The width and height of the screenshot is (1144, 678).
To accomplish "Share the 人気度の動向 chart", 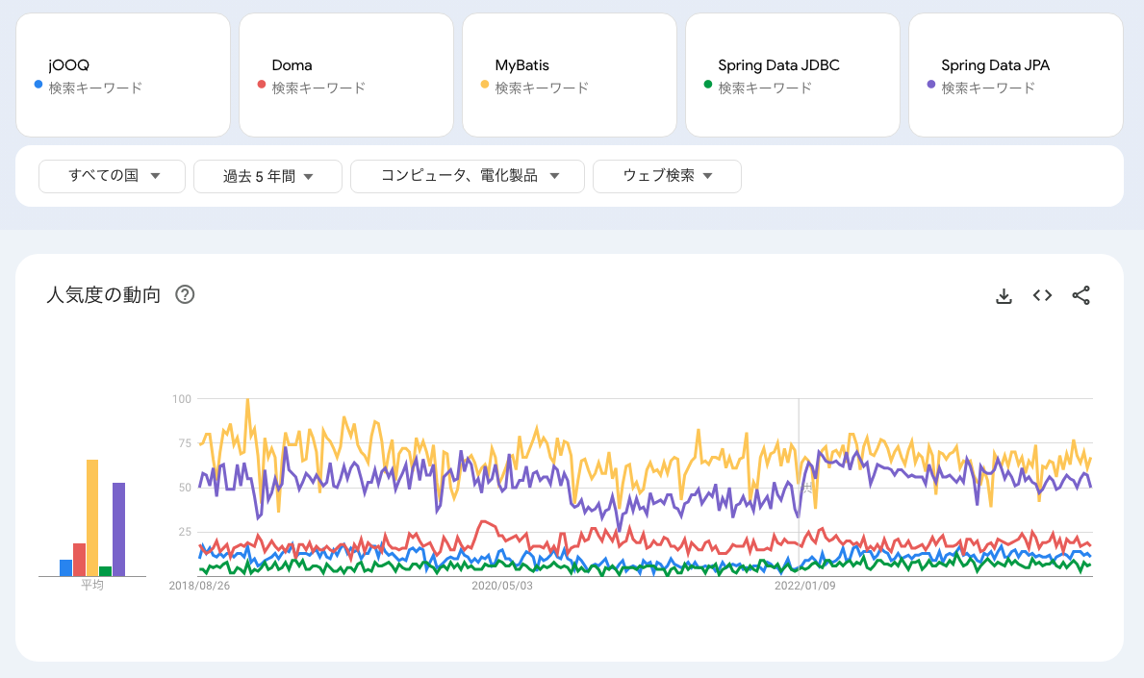I will click(1081, 295).
